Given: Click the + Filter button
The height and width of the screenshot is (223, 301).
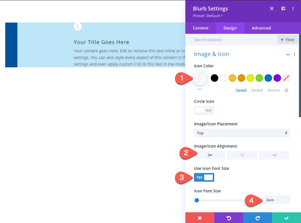Looking at the screenshot, I should pyautogui.click(x=288, y=40).
